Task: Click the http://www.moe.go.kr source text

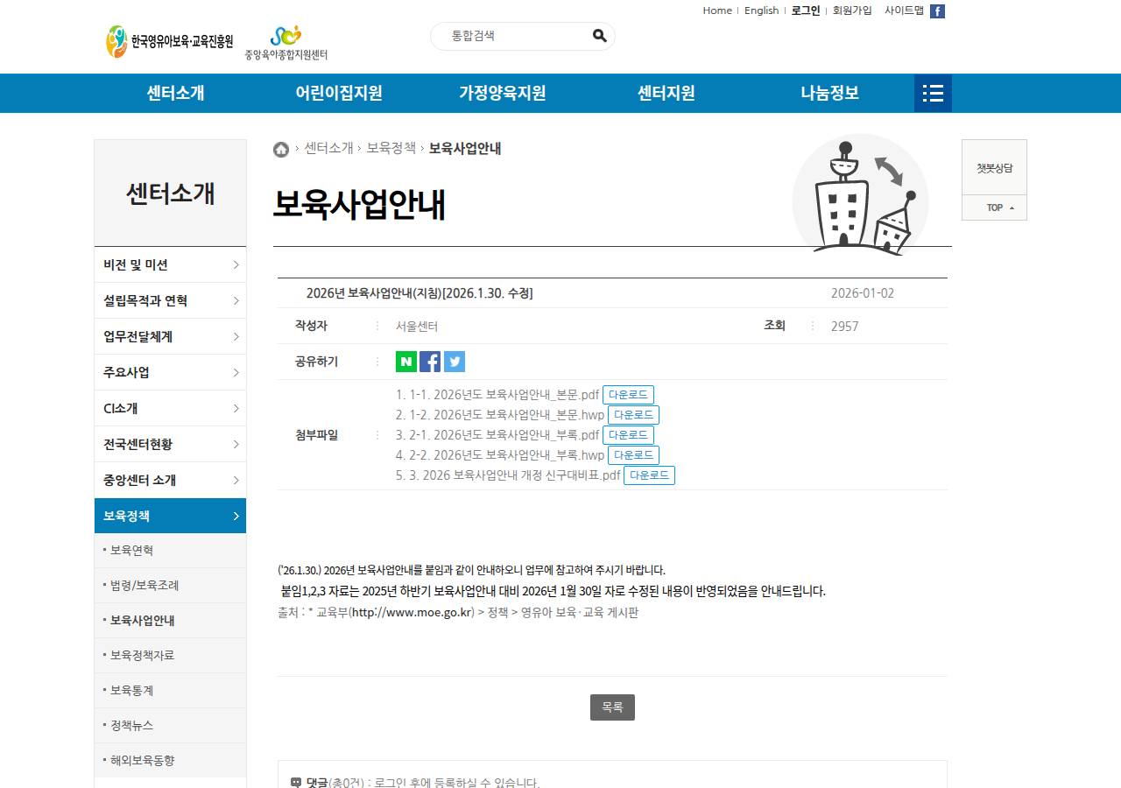Action: [x=412, y=612]
